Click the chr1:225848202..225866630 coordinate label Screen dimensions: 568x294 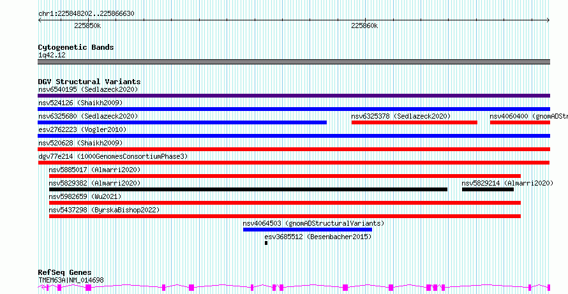click(x=86, y=14)
